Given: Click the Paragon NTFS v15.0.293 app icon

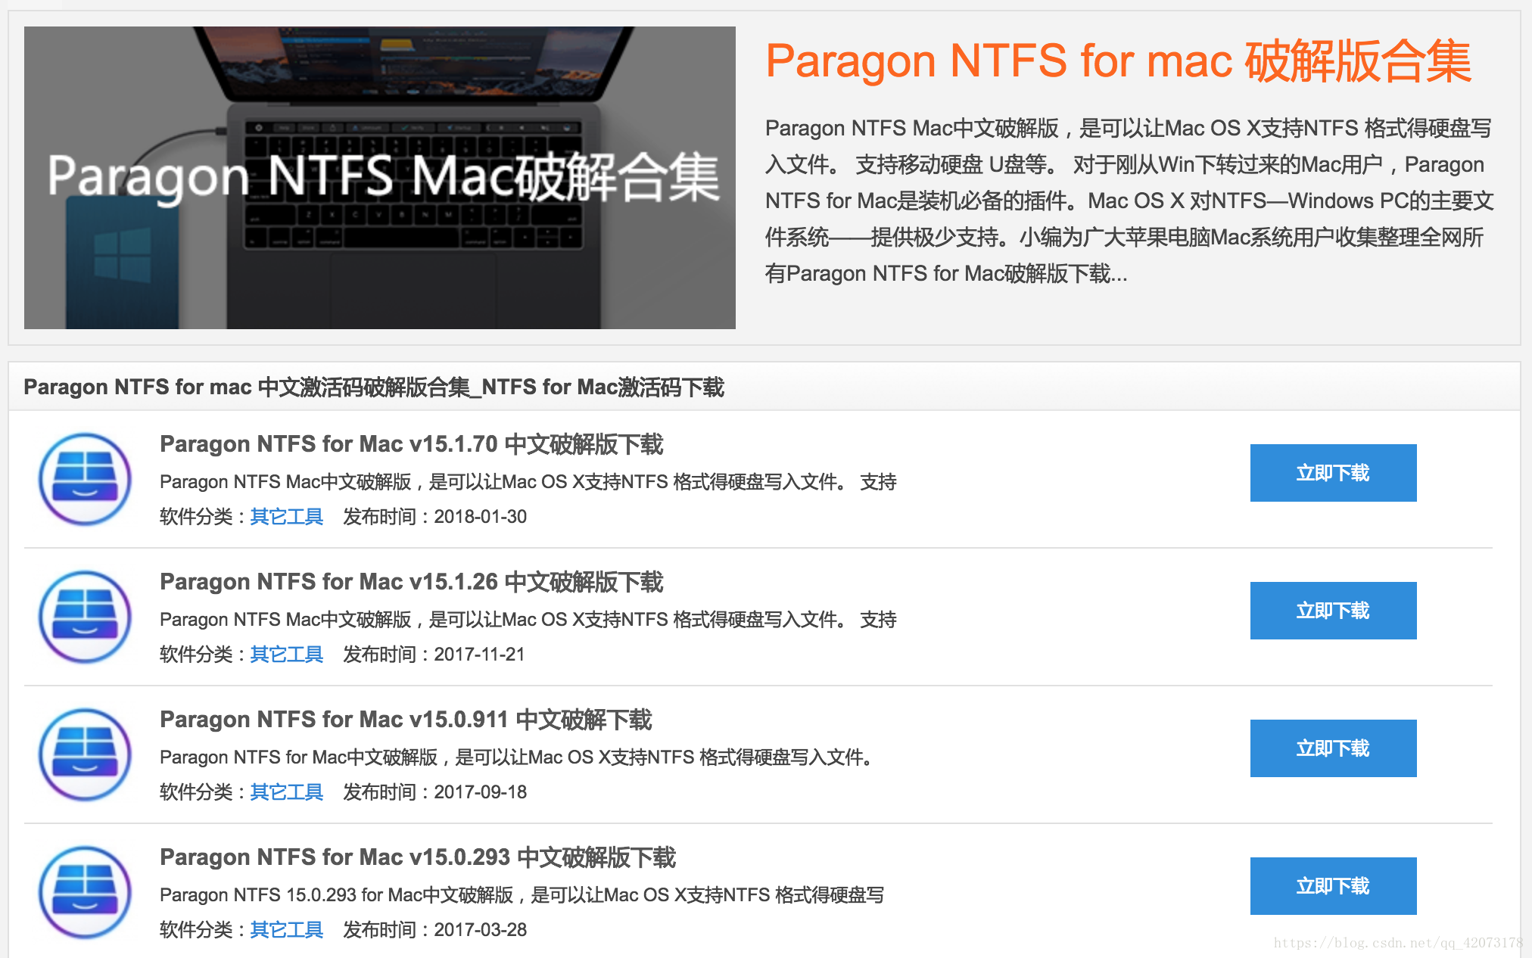Looking at the screenshot, I should (x=85, y=892).
